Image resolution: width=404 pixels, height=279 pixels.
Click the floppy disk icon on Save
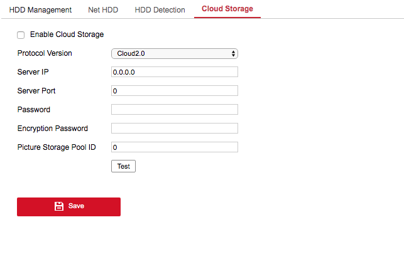coord(59,206)
